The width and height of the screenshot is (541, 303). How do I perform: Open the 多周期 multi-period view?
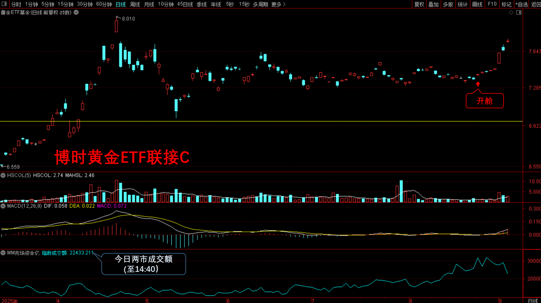coord(260,4)
